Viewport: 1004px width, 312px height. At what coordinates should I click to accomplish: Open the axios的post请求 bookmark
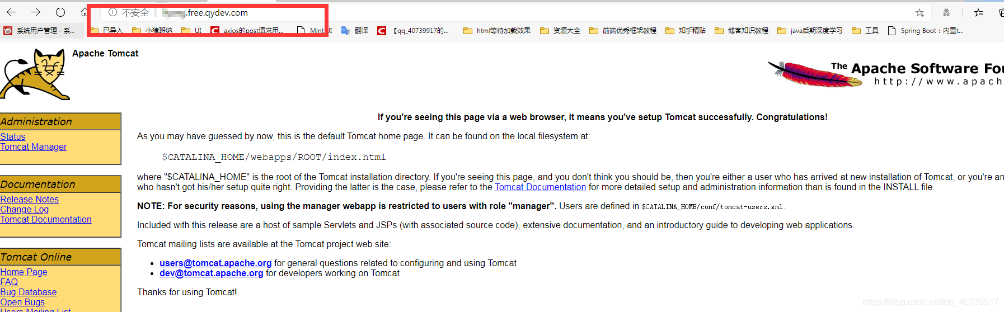tap(248, 31)
